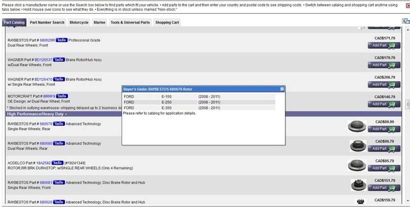View rotor thumbnail for Raybestos 680681
410x207 pixels.
[358, 185]
